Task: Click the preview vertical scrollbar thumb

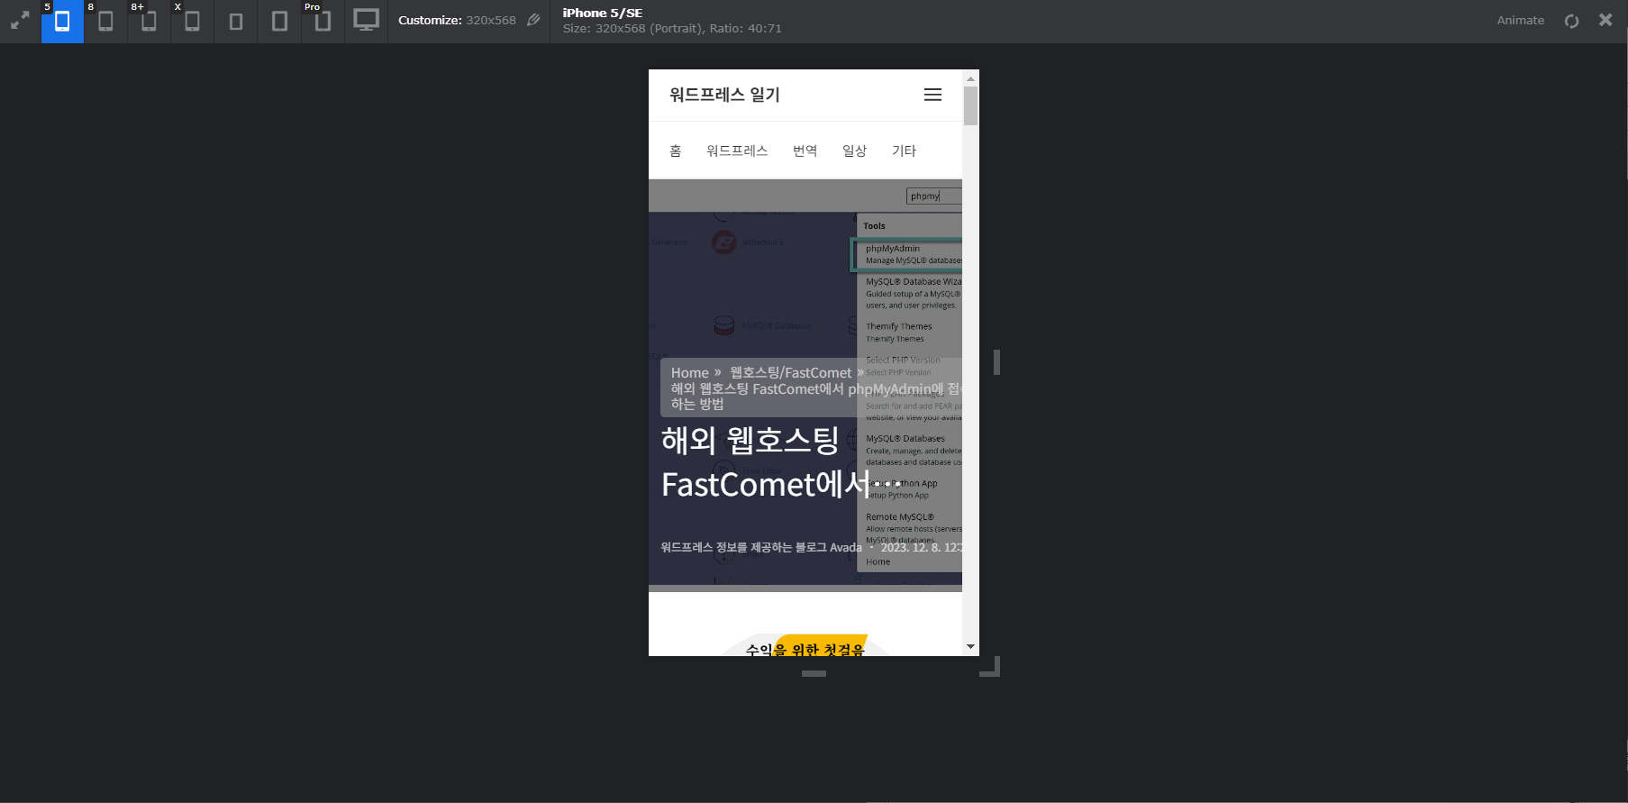Action: point(970,105)
